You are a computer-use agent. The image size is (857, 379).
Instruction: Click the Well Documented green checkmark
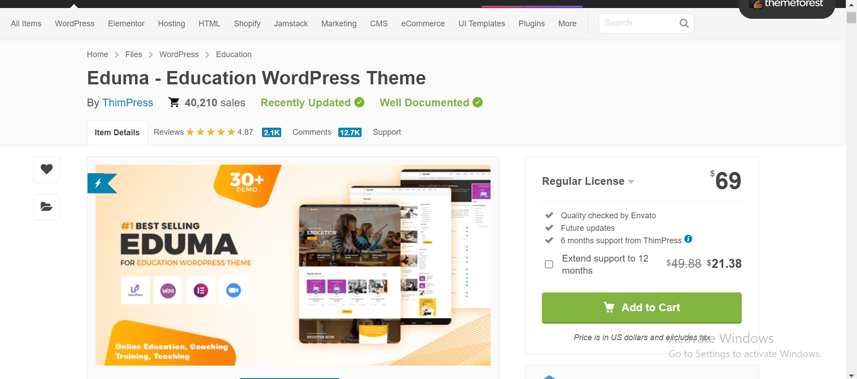click(478, 102)
